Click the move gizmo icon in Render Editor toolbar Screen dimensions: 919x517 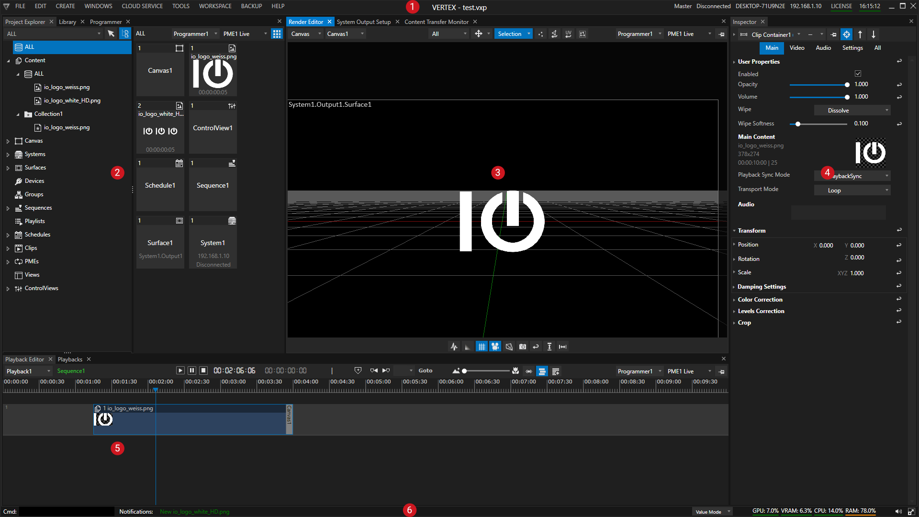(x=478, y=34)
